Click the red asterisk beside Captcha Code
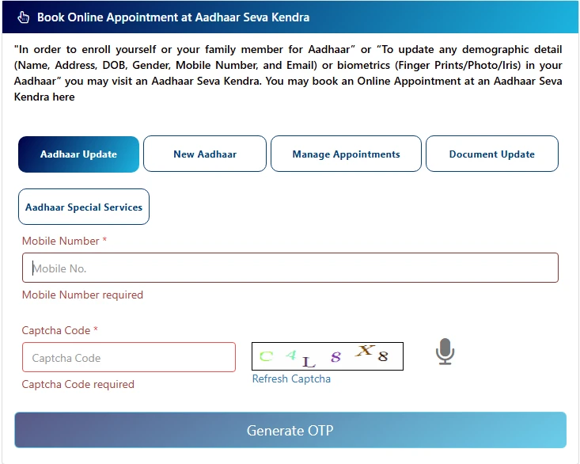Image resolution: width=580 pixels, height=464 pixels. [96, 330]
